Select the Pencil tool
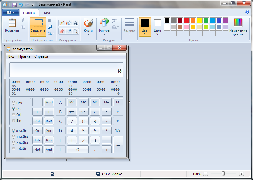The image size is (253, 180). coord(62,23)
